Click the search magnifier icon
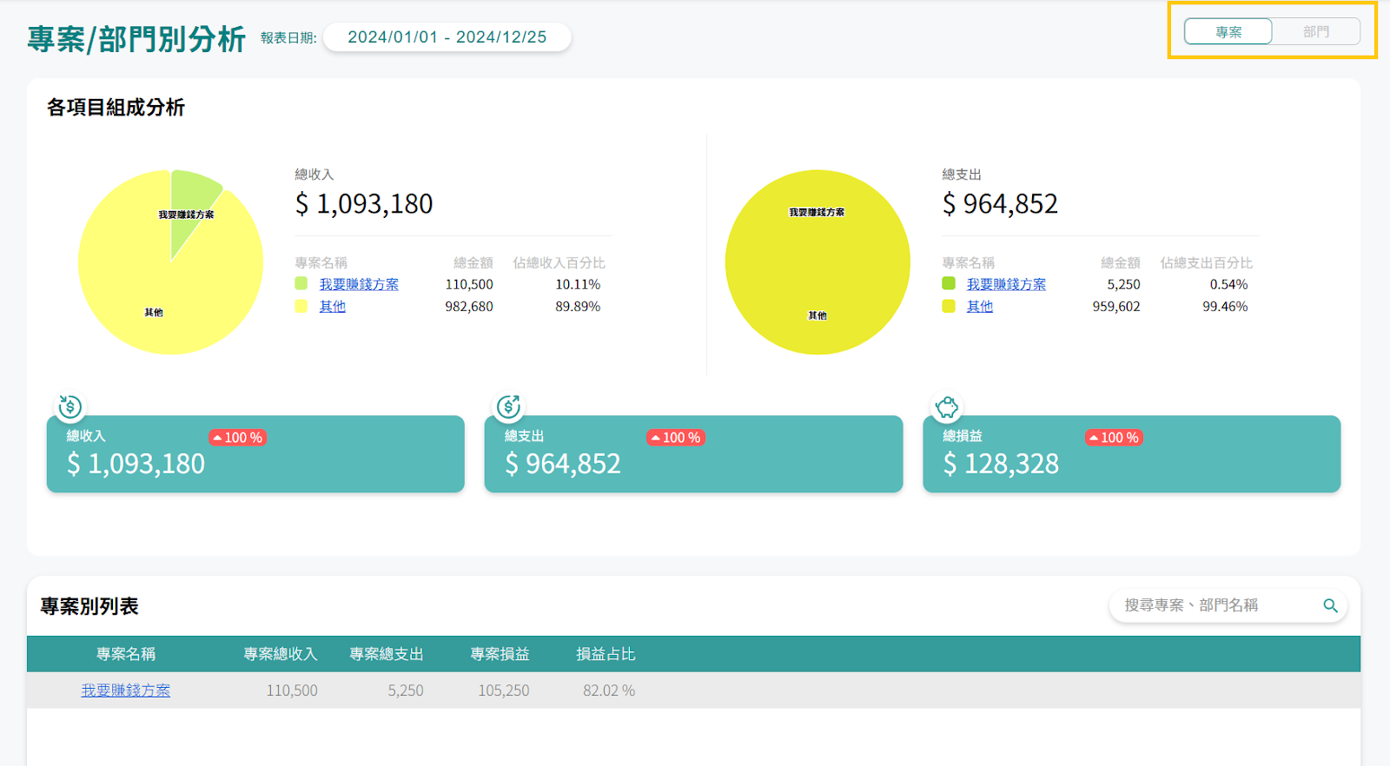 click(1330, 605)
